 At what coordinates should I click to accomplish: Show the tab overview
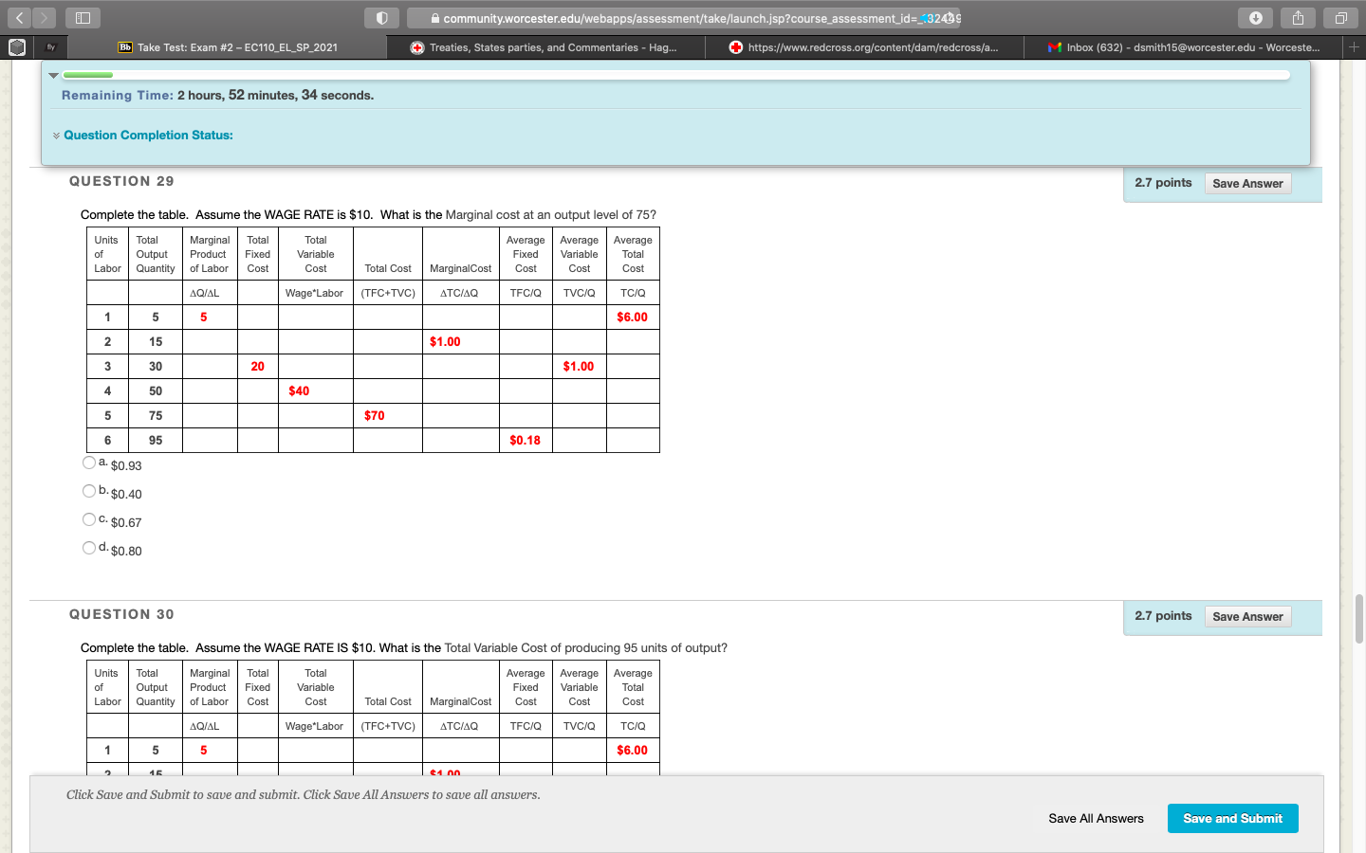click(x=1340, y=18)
